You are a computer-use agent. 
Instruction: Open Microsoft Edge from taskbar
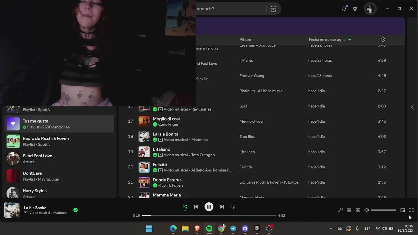click(173, 228)
